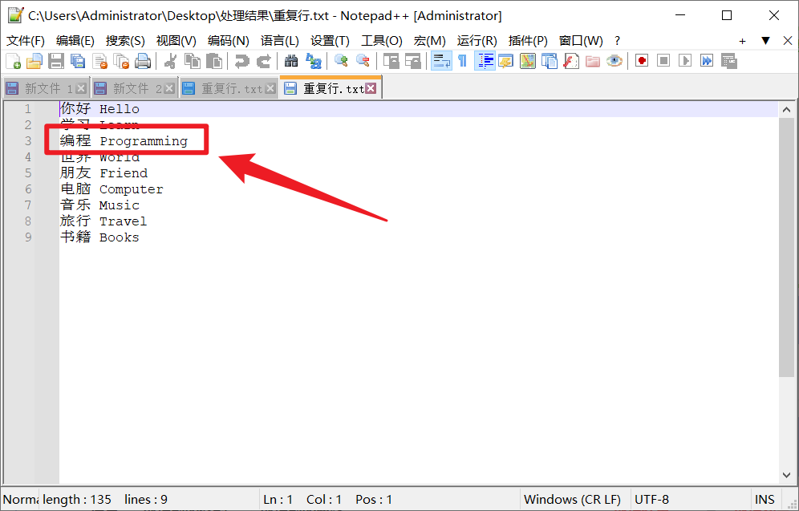Expand the 宏(M) menu
Screen dimensions: 799x511
tap(429, 41)
